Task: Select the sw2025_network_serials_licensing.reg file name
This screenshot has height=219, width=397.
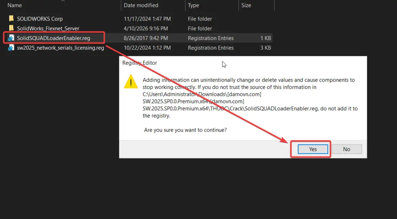Action: tap(60, 48)
